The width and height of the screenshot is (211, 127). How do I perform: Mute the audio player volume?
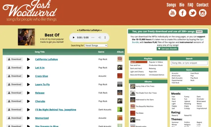(x=100, y=37)
